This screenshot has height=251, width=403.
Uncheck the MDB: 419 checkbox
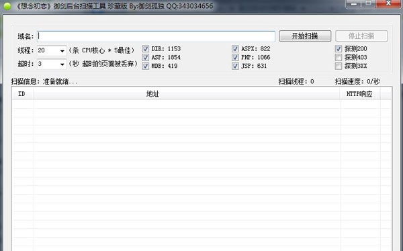click(146, 66)
